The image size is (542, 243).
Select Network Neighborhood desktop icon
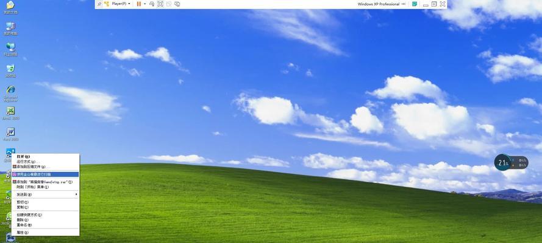tap(10, 49)
